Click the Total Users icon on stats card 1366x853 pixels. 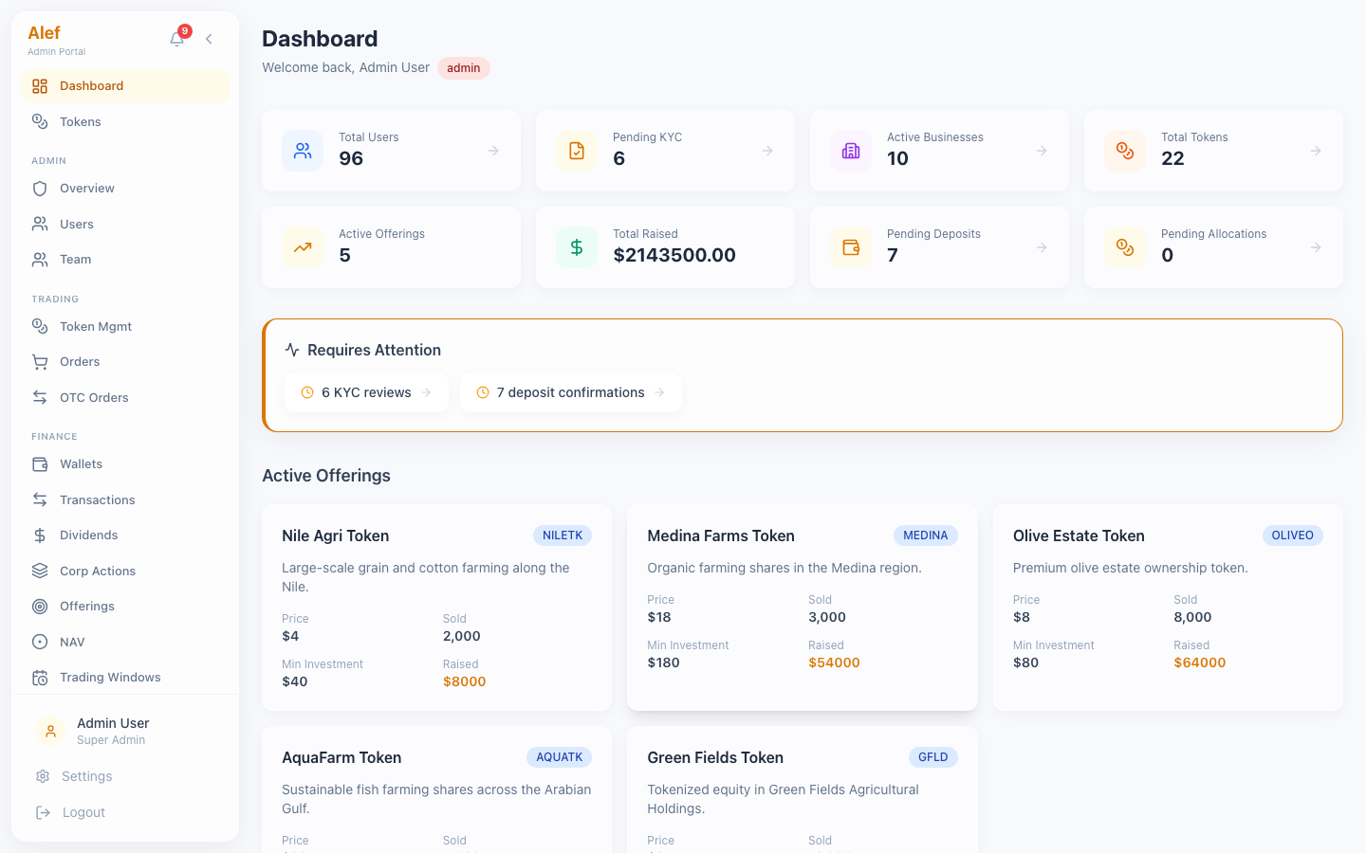[x=302, y=150]
